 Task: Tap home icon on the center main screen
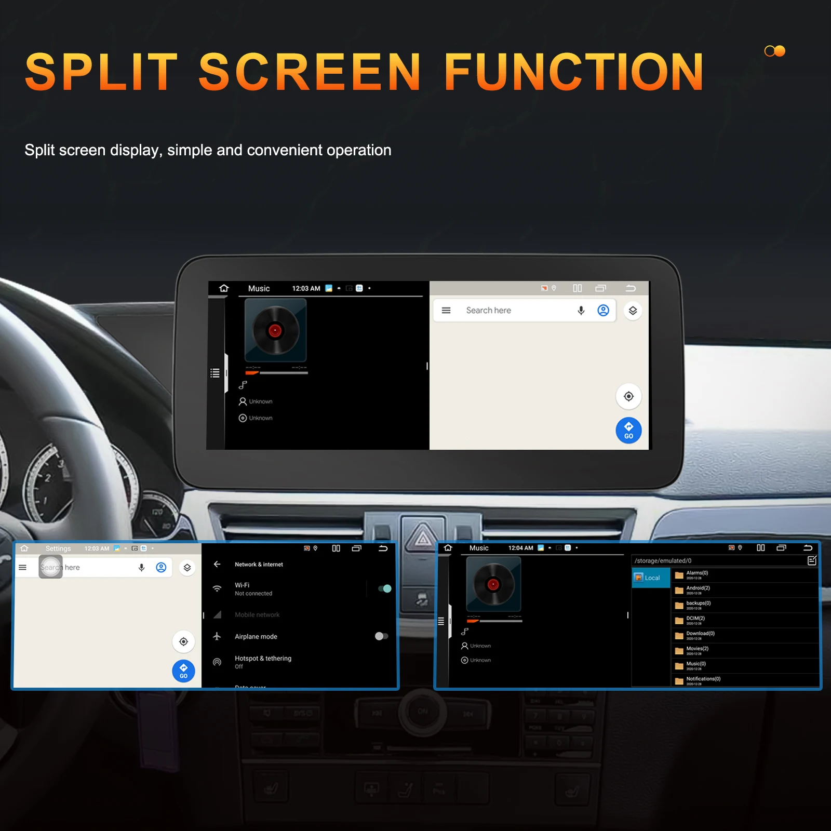(224, 288)
